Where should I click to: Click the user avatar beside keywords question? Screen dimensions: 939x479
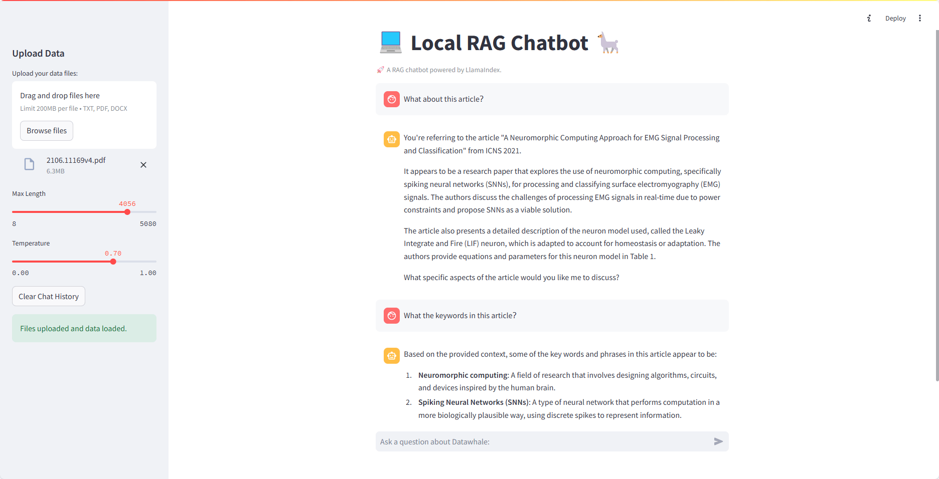[392, 316]
